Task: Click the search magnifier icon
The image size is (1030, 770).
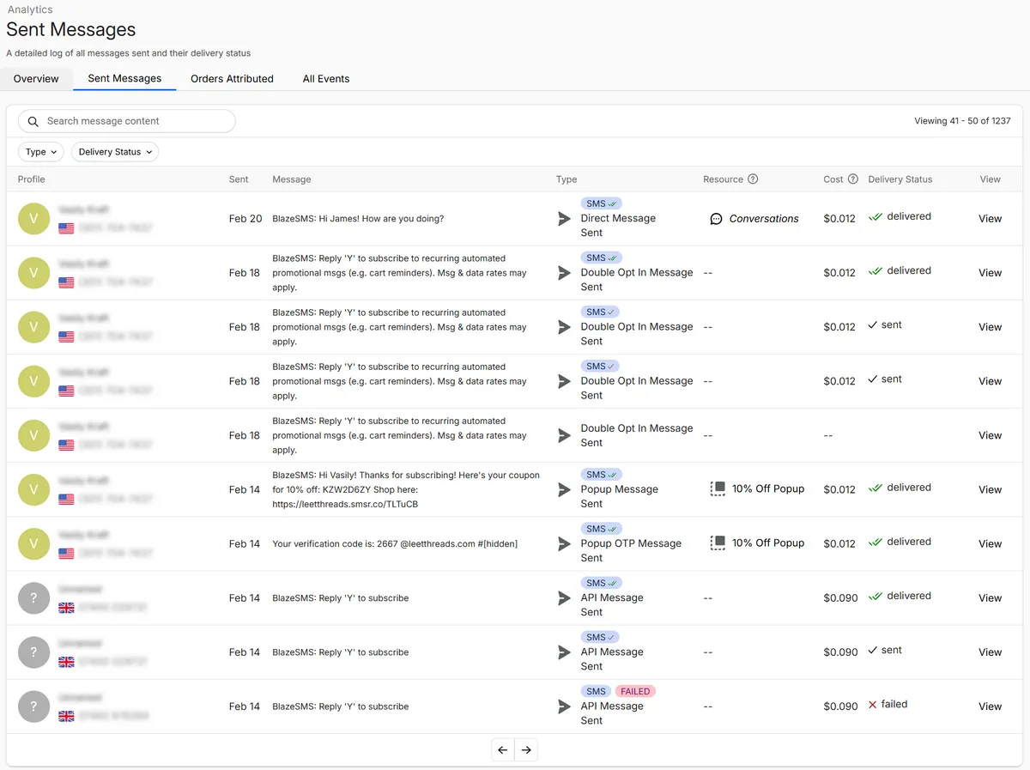Action: pos(33,120)
